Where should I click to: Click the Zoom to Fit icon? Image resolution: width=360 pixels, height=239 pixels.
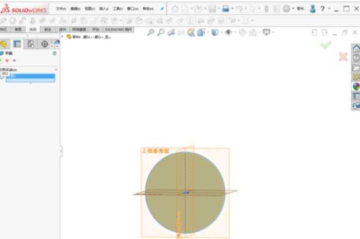[x=151, y=32]
